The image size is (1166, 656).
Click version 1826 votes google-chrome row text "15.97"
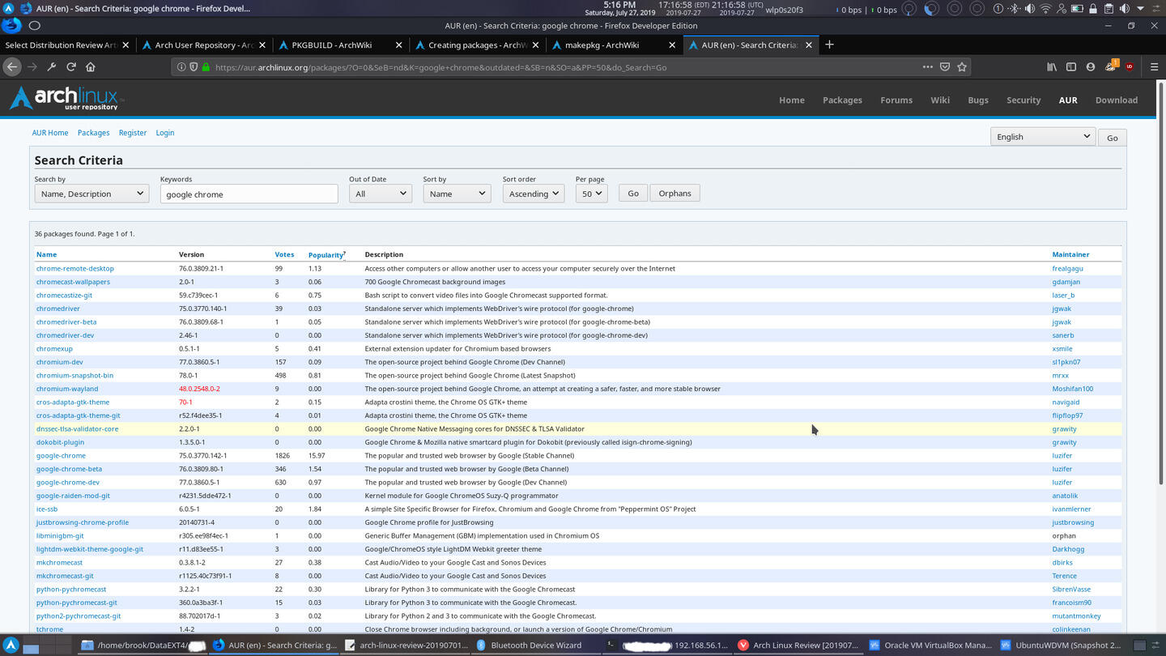317,455
